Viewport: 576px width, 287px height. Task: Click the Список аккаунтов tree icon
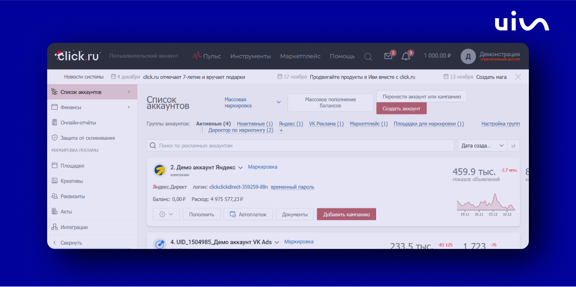(54, 92)
